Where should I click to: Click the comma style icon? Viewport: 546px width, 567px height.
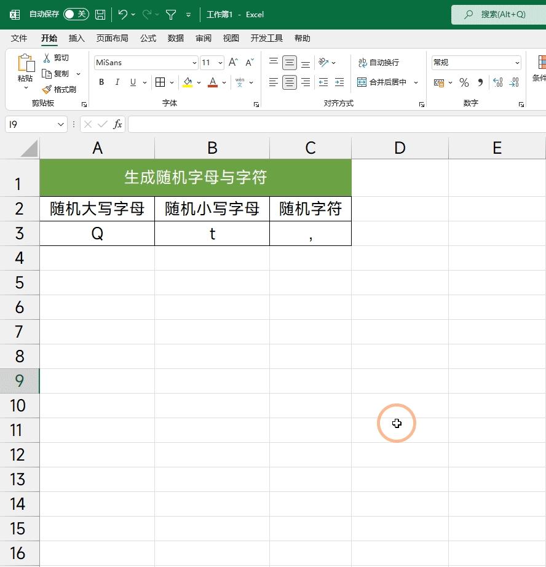(x=480, y=82)
